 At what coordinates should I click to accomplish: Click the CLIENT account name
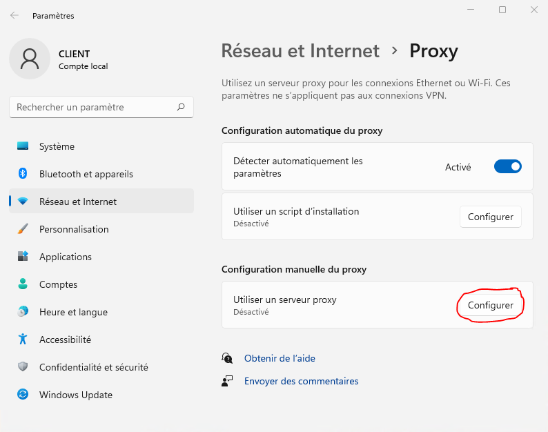(x=74, y=54)
